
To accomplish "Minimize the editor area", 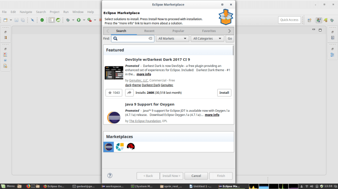I will tap(314, 30).
